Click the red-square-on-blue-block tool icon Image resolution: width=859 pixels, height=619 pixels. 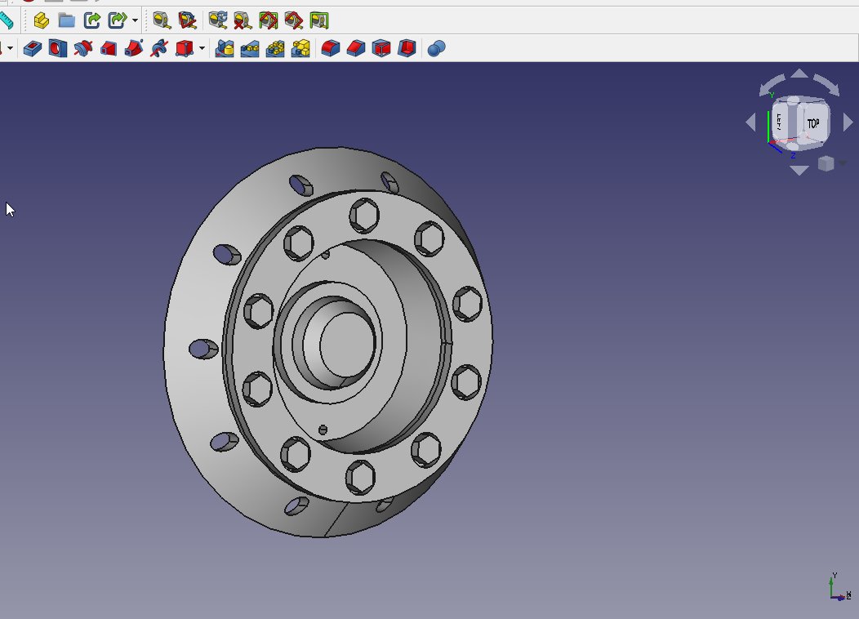pyautogui.click(x=109, y=49)
